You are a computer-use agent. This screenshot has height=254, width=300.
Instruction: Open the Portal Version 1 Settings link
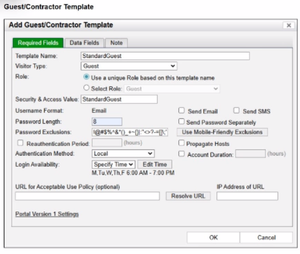(x=47, y=214)
